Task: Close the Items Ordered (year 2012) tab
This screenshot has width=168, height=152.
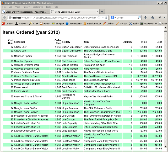Action: point(97,12)
